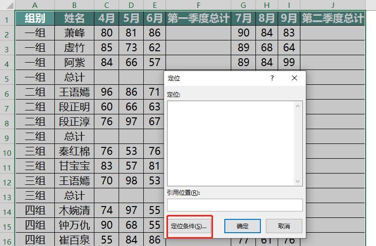Select 木婉清's 4月 value 74

pos(106,211)
